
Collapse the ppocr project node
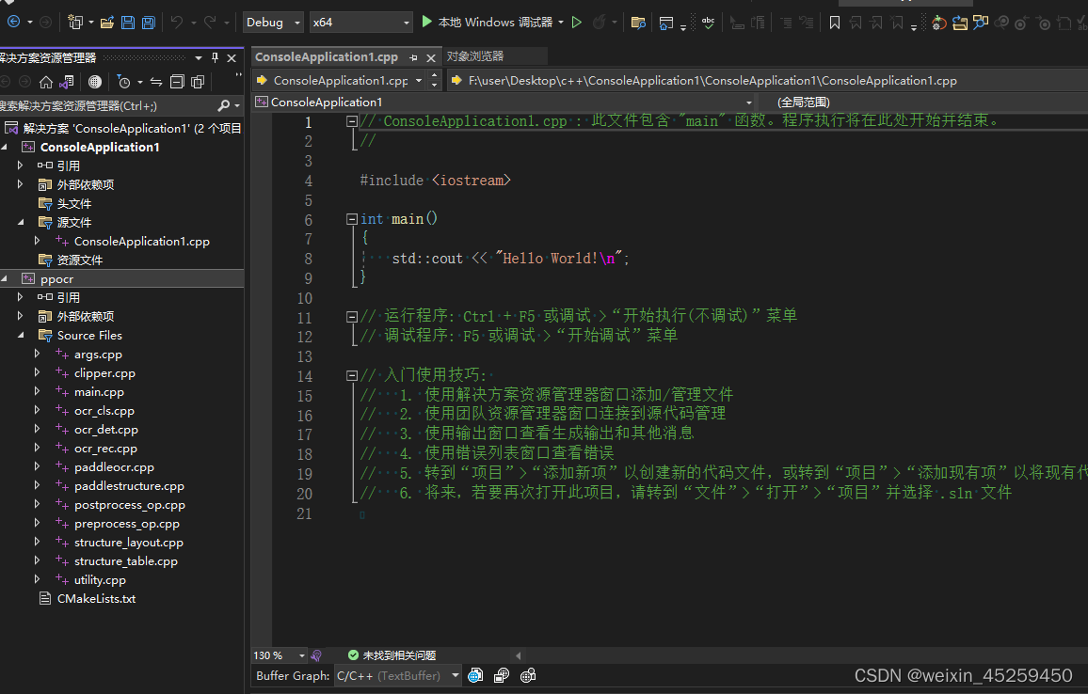click(x=7, y=278)
